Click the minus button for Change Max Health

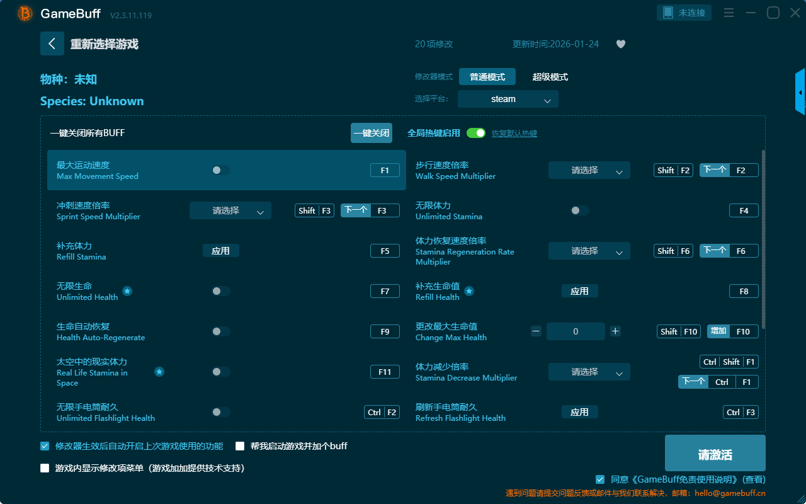[x=536, y=331]
